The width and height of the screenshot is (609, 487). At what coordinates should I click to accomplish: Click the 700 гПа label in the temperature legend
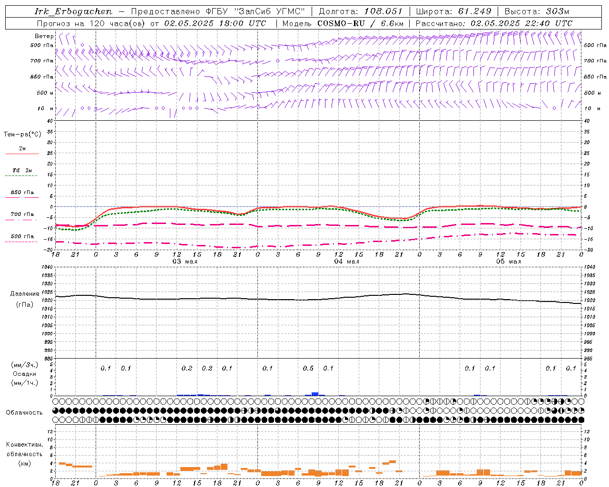point(22,214)
